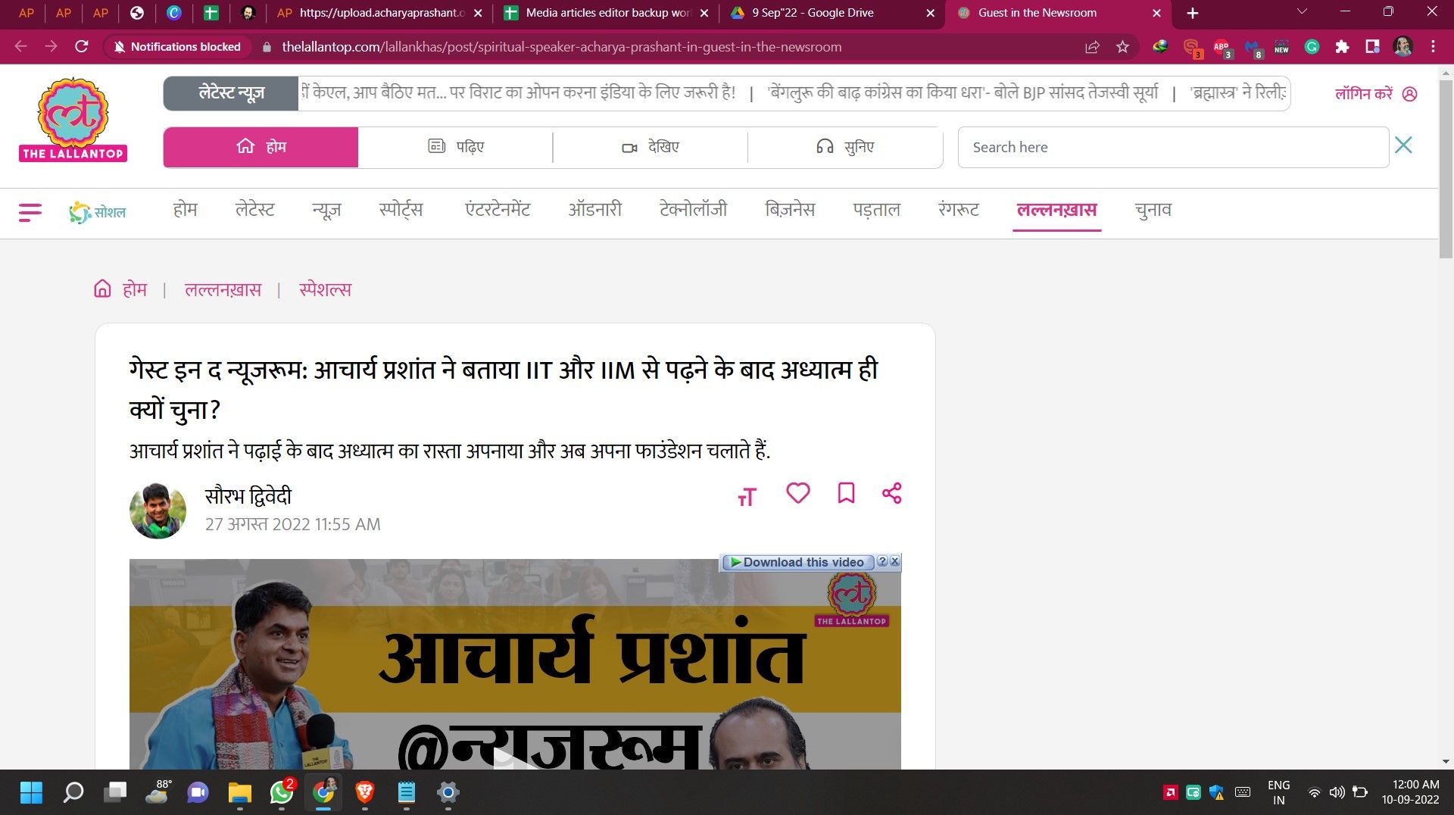Open WhatsApp from the Windows taskbar

[282, 792]
